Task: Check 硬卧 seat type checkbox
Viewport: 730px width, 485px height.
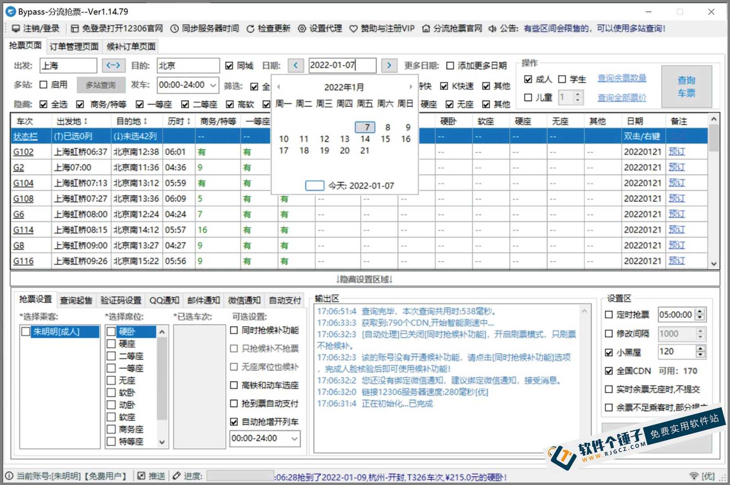Action: [x=111, y=332]
